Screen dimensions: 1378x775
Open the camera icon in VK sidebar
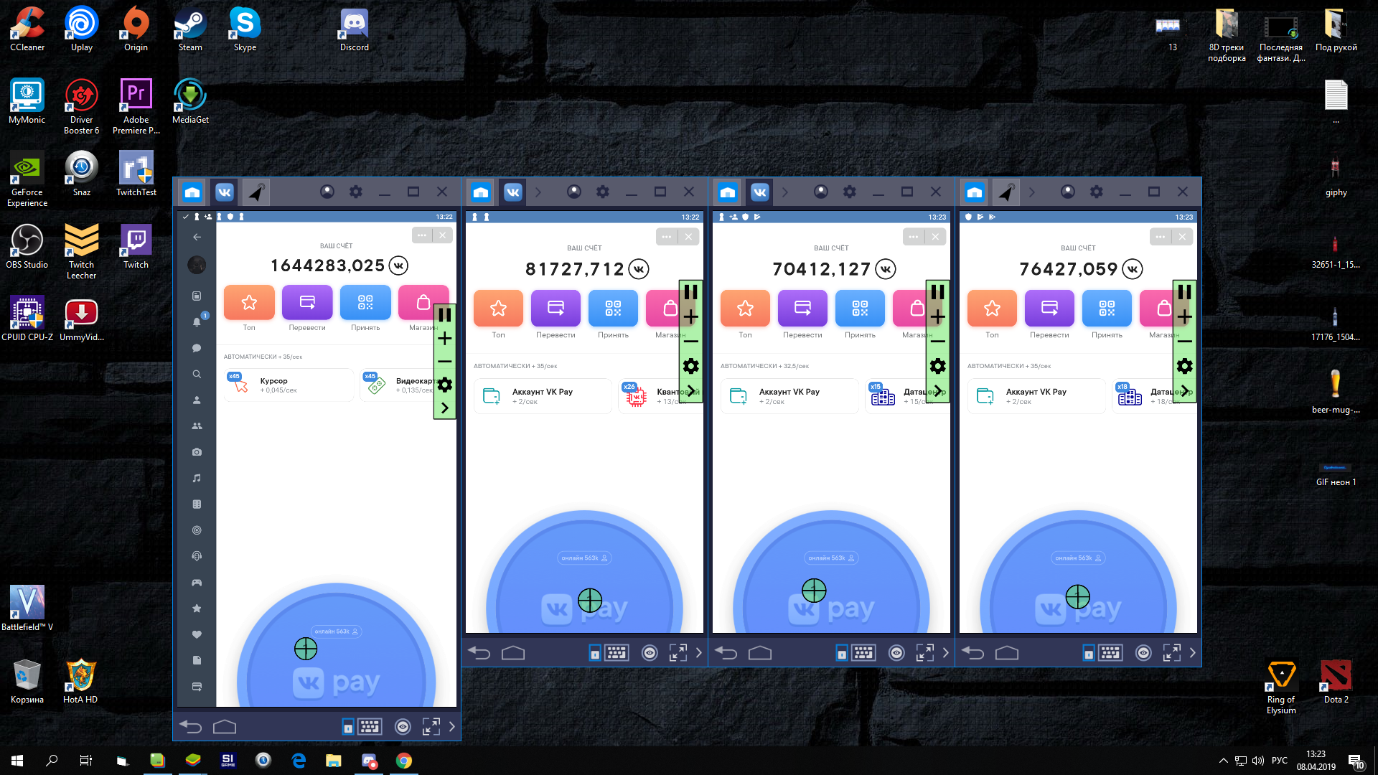[197, 452]
